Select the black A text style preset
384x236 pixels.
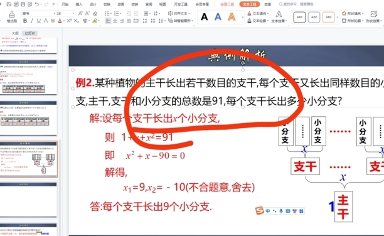click(x=204, y=17)
